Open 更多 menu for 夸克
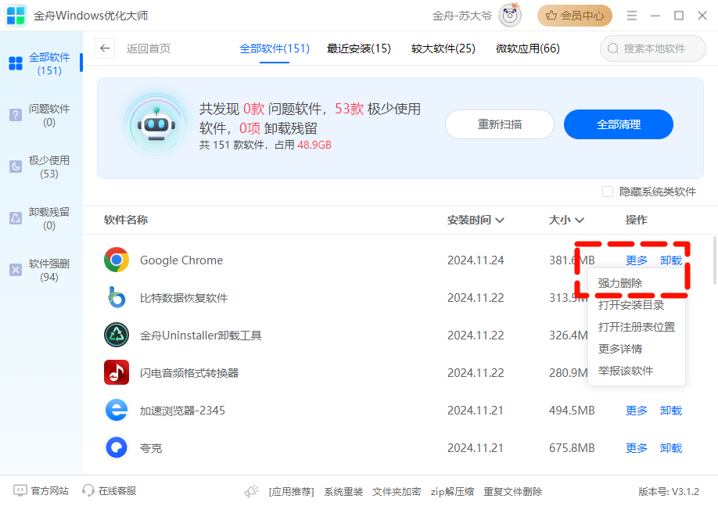718x506 pixels. click(x=637, y=448)
